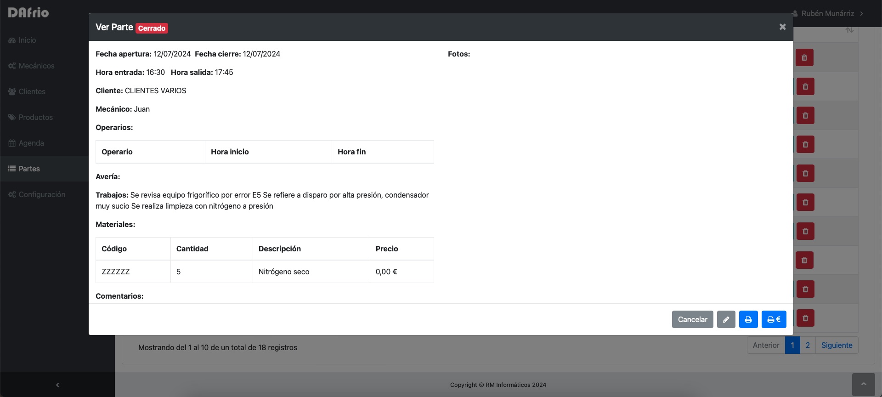Click the Inicio dashboard icon
This screenshot has width=882, height=397.
point(12,40)
